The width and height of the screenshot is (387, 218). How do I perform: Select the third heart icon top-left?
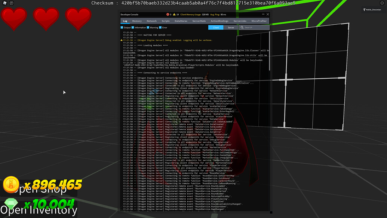78,18
